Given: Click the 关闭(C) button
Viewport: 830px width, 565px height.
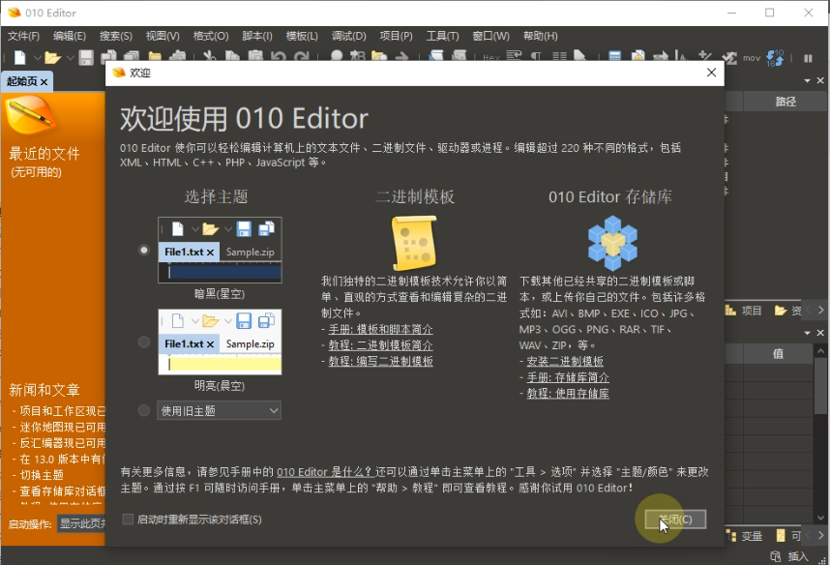Looking at the screenshot, I should click(675, 520).
